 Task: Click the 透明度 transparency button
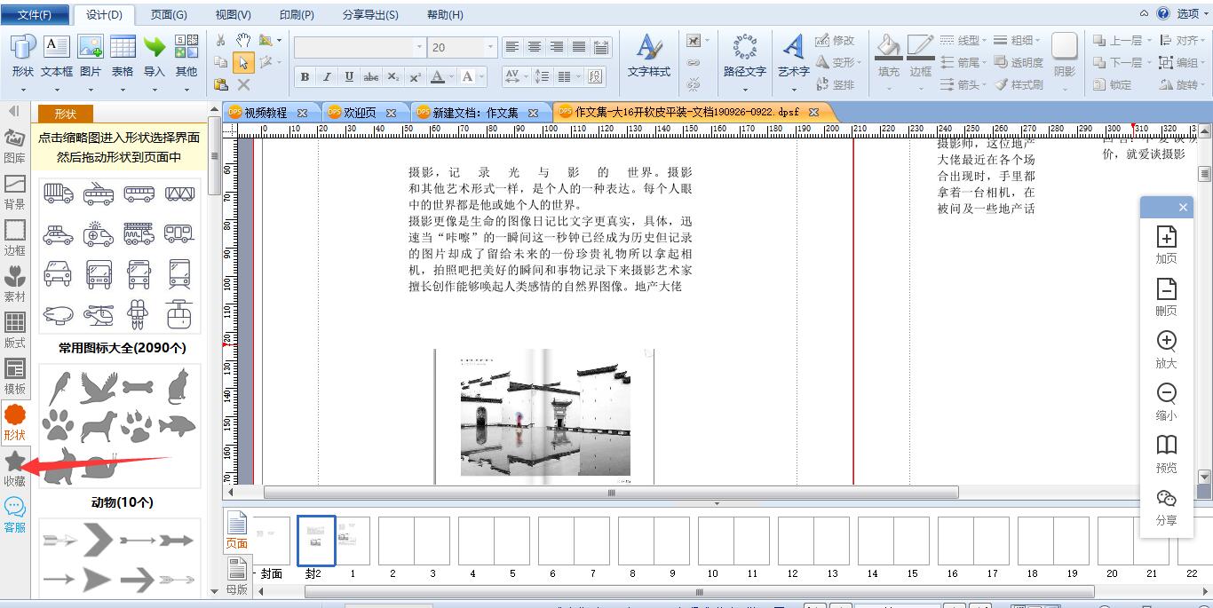pyautogui.click(x=1019, y=63)
